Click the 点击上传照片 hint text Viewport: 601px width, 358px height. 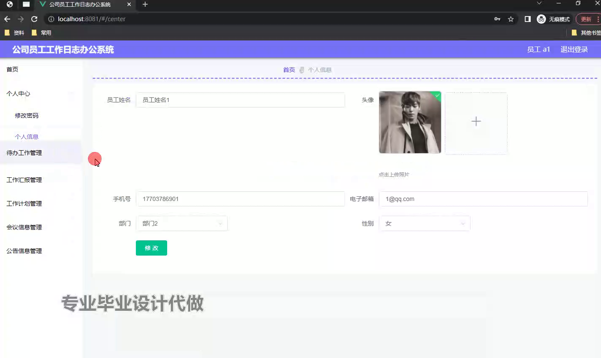pyautogui.click(x=394, y=174)
